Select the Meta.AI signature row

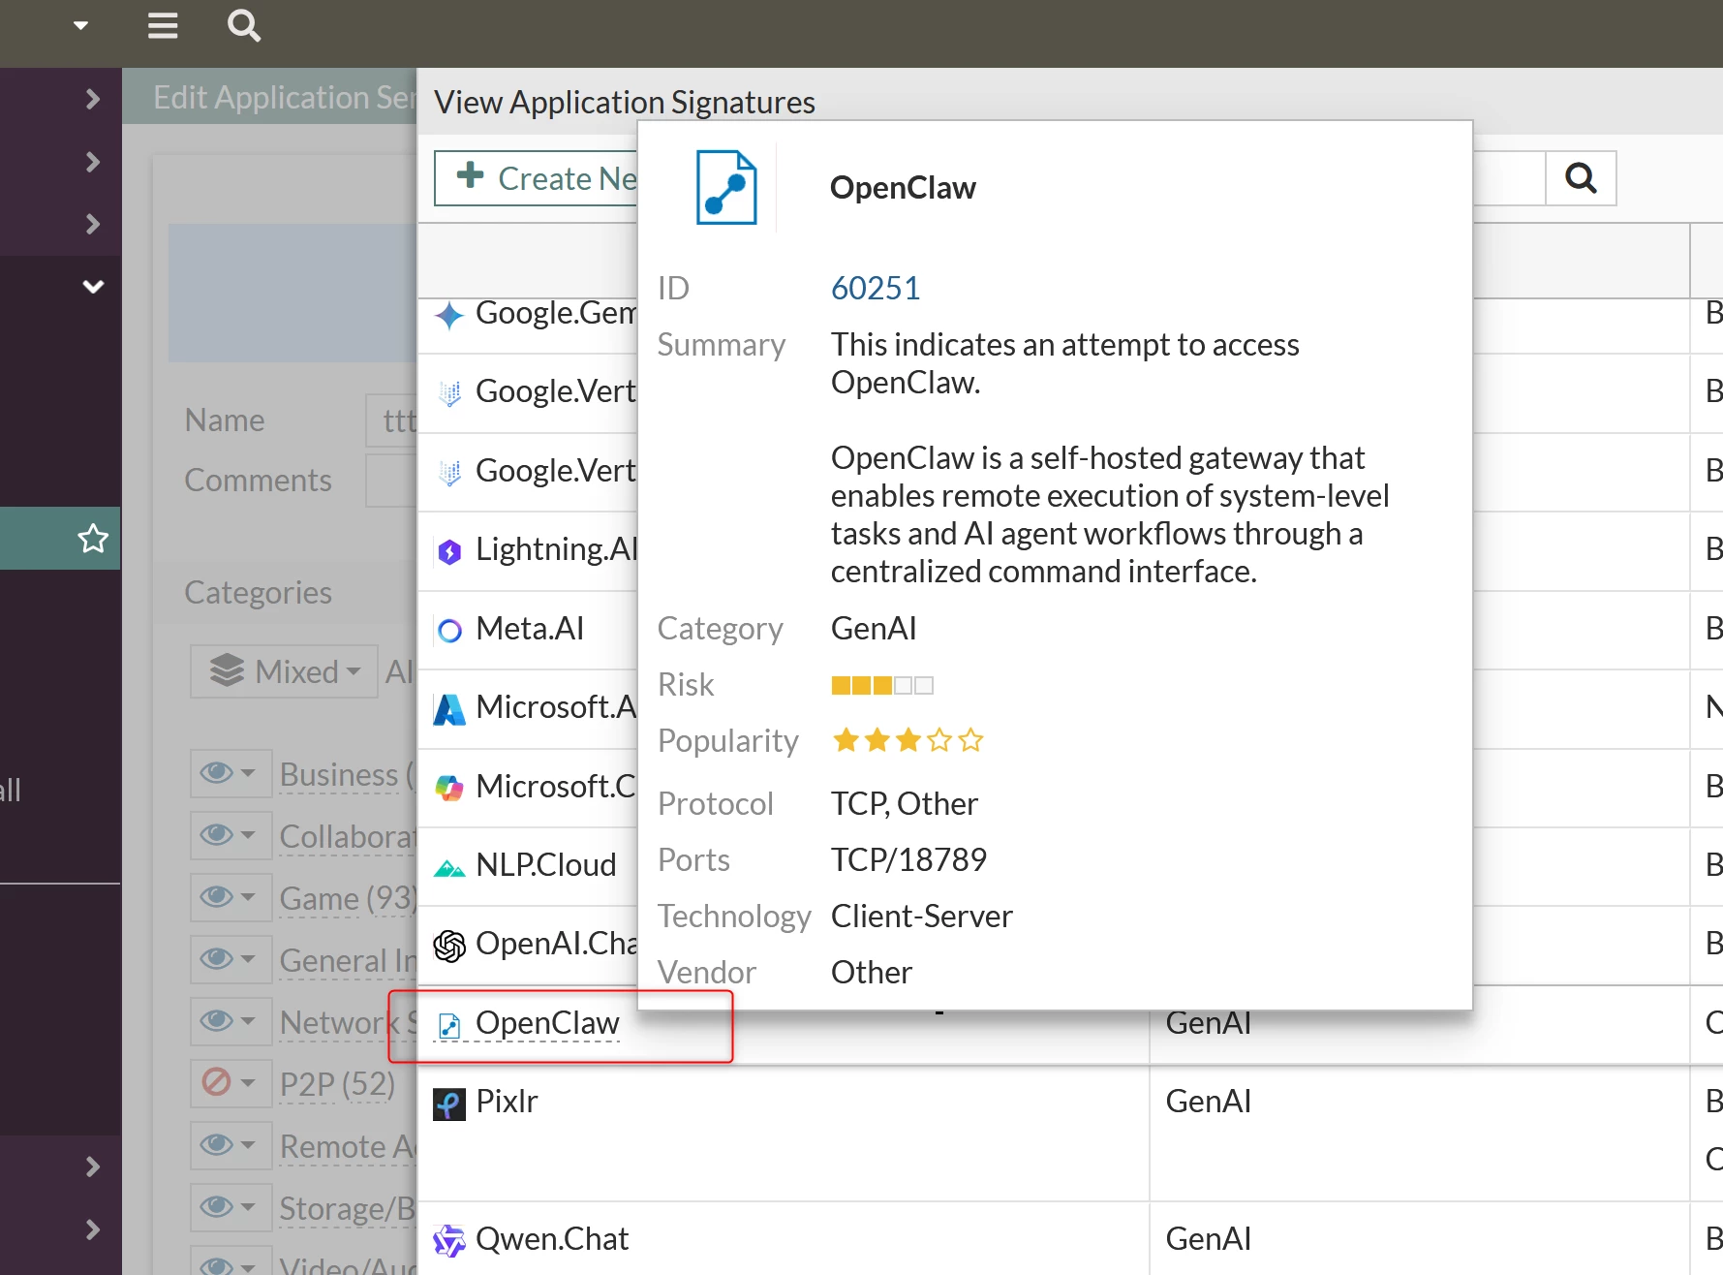(530, 629)
